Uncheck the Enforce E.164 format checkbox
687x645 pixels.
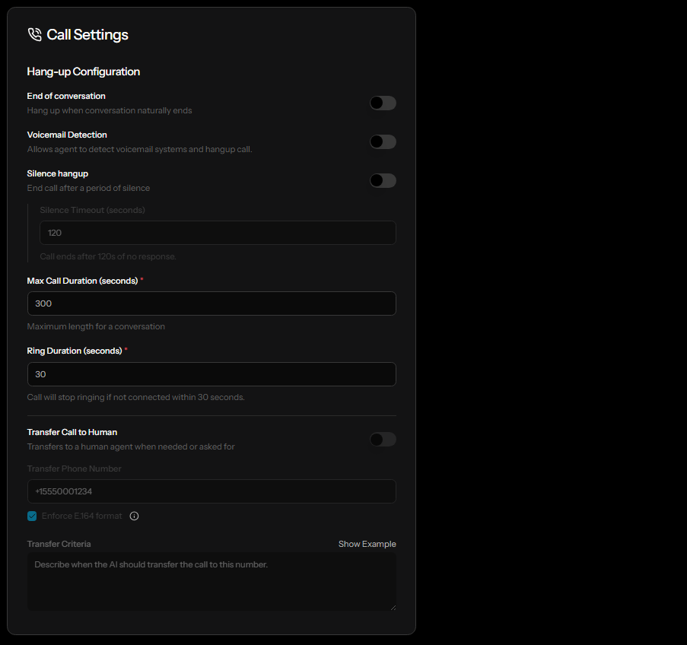point(32,516)
